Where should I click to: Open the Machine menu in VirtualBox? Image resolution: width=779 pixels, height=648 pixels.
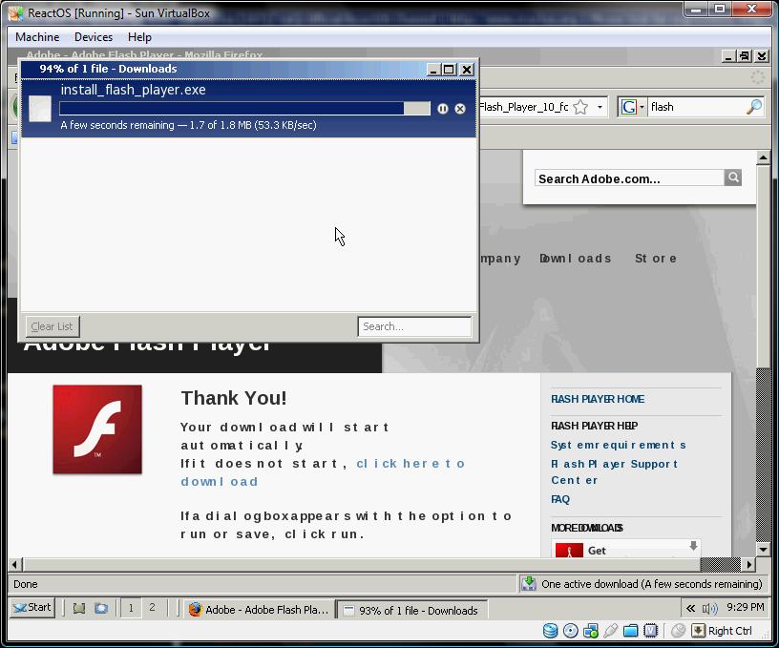tap(37, 36)
